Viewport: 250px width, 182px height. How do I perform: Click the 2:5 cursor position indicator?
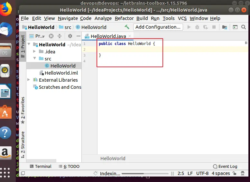click(181, 173)
